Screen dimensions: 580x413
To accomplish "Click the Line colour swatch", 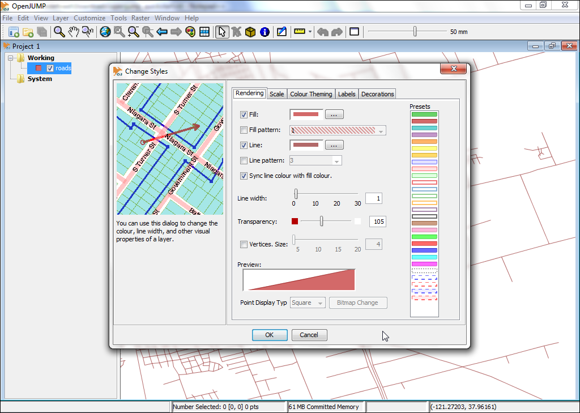I will pos(306,145).
